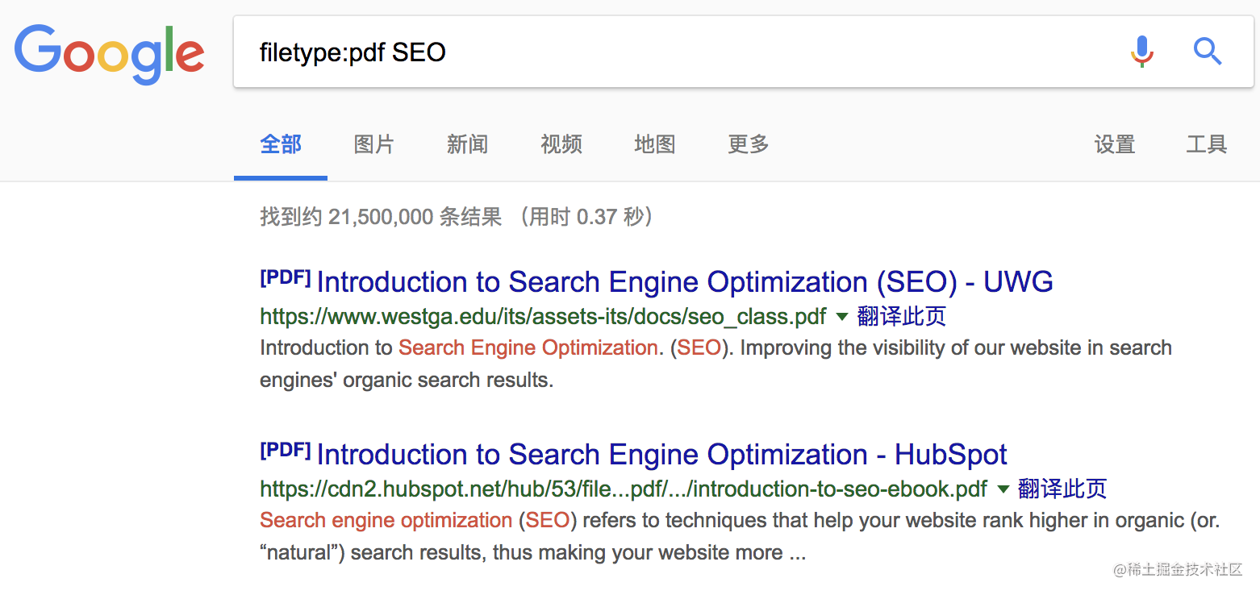
Task: Click 翻译此页 beside the HubSpot result
Action: pyautogui.click(x=1063, y=489)
